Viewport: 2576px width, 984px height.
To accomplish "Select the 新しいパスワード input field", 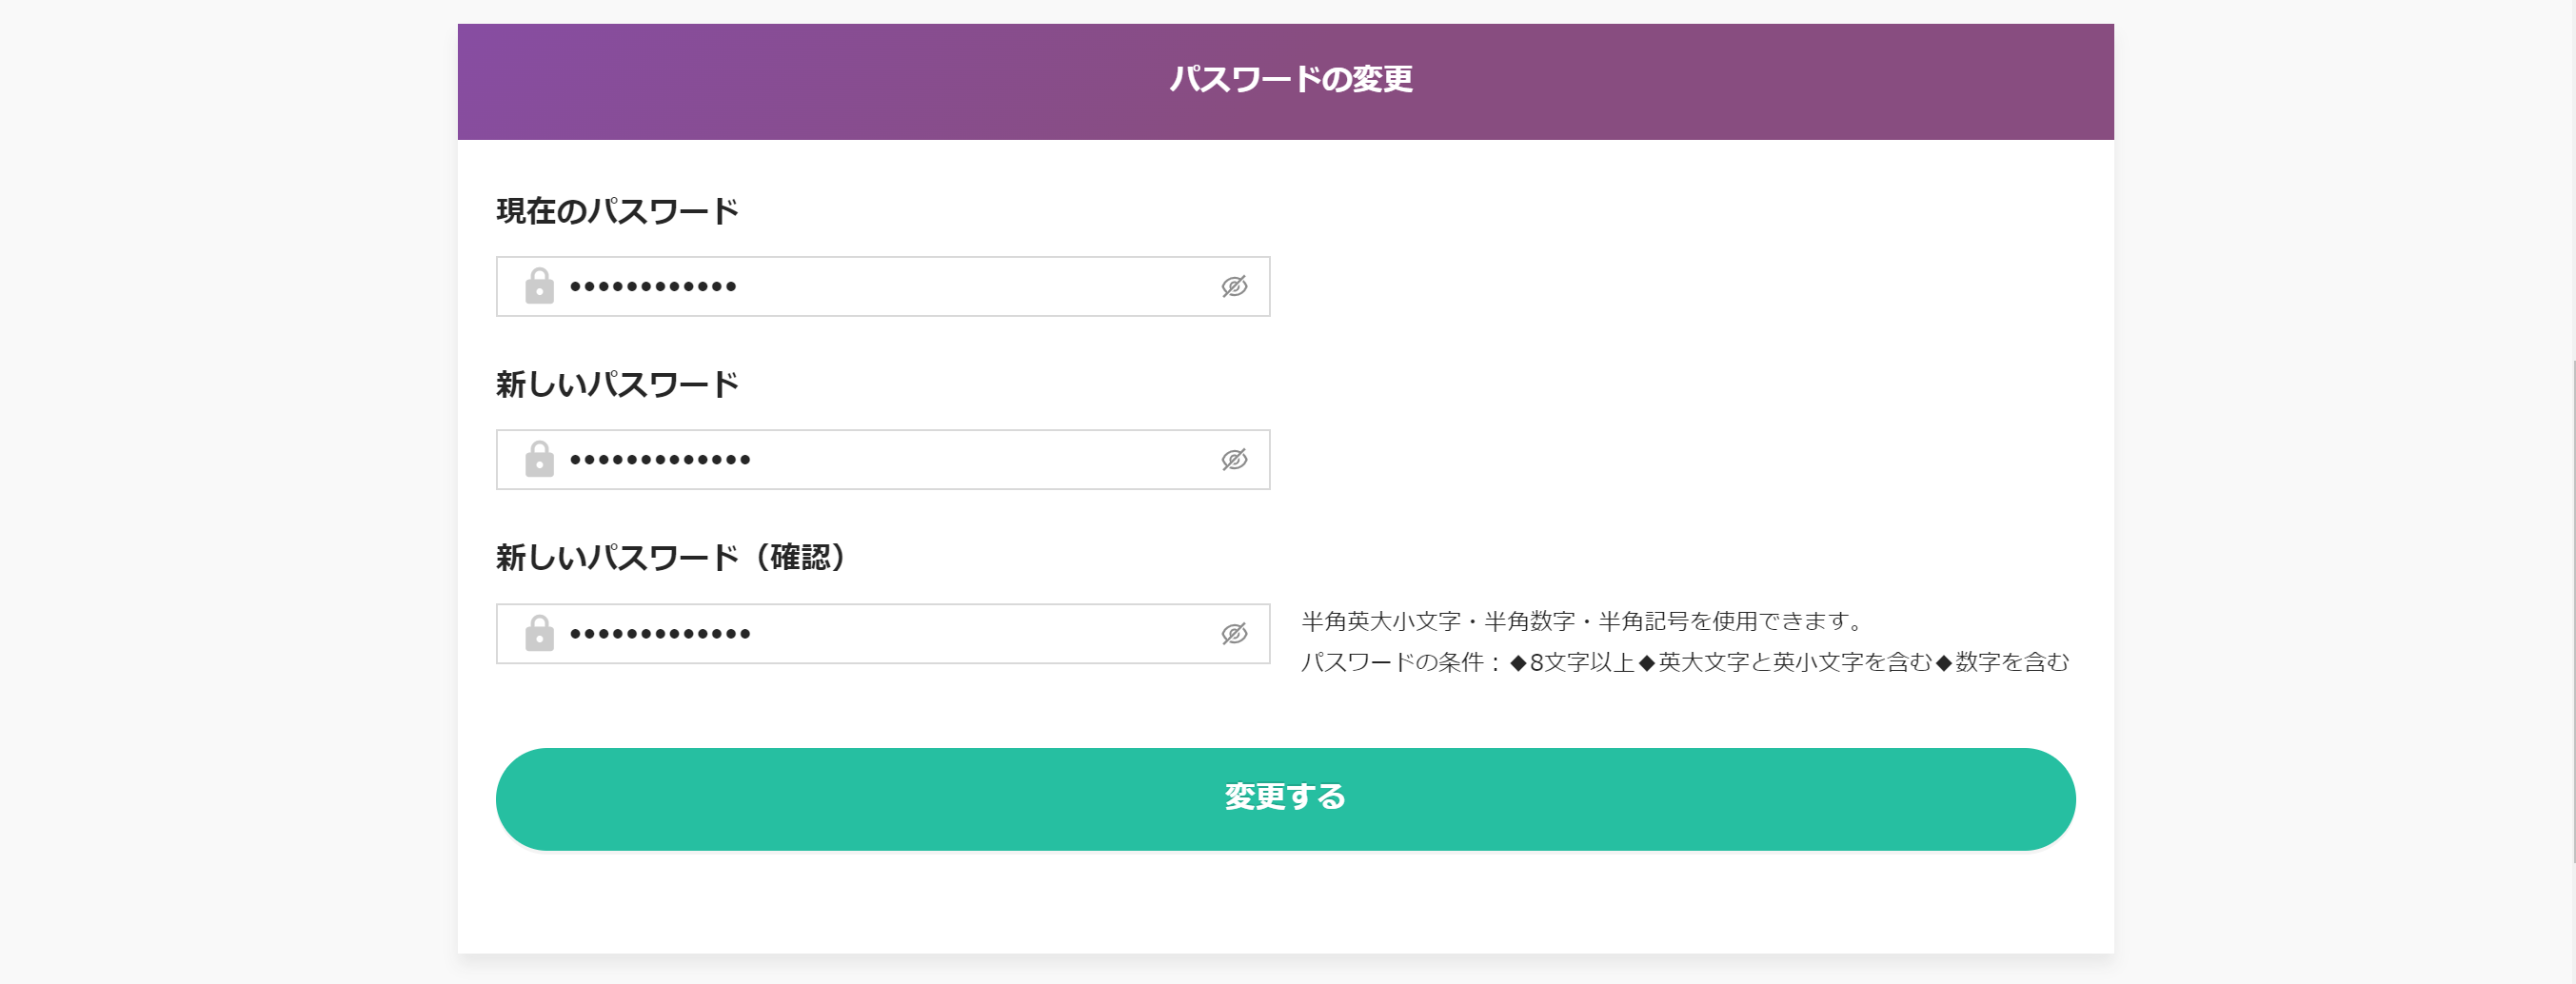I will coord(880,460).
